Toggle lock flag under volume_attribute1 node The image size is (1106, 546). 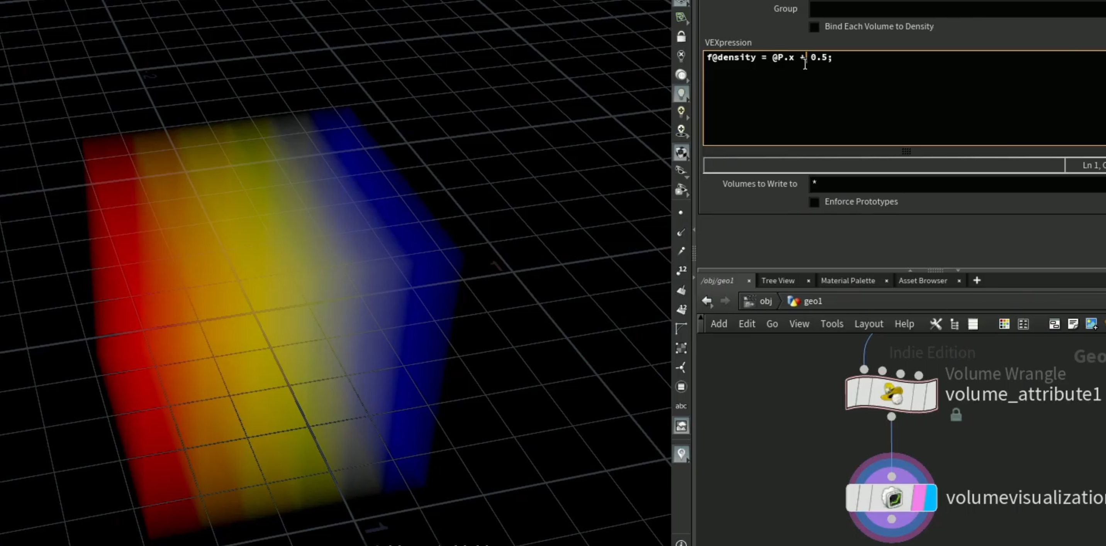pos(956,415)
